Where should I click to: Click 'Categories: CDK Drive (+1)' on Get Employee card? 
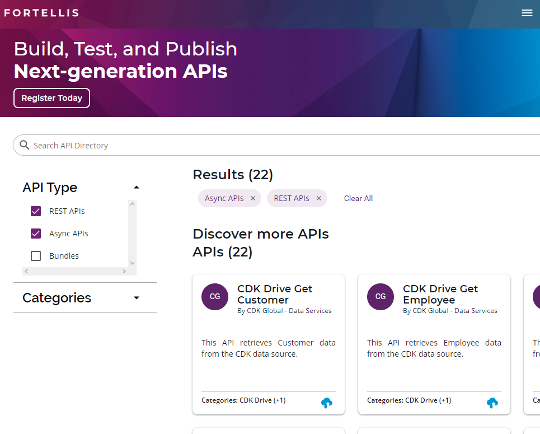click(x=409, y=400)
